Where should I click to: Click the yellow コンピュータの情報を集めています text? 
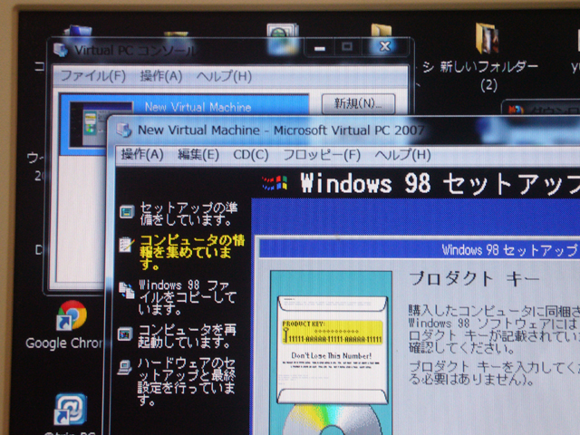192,252
